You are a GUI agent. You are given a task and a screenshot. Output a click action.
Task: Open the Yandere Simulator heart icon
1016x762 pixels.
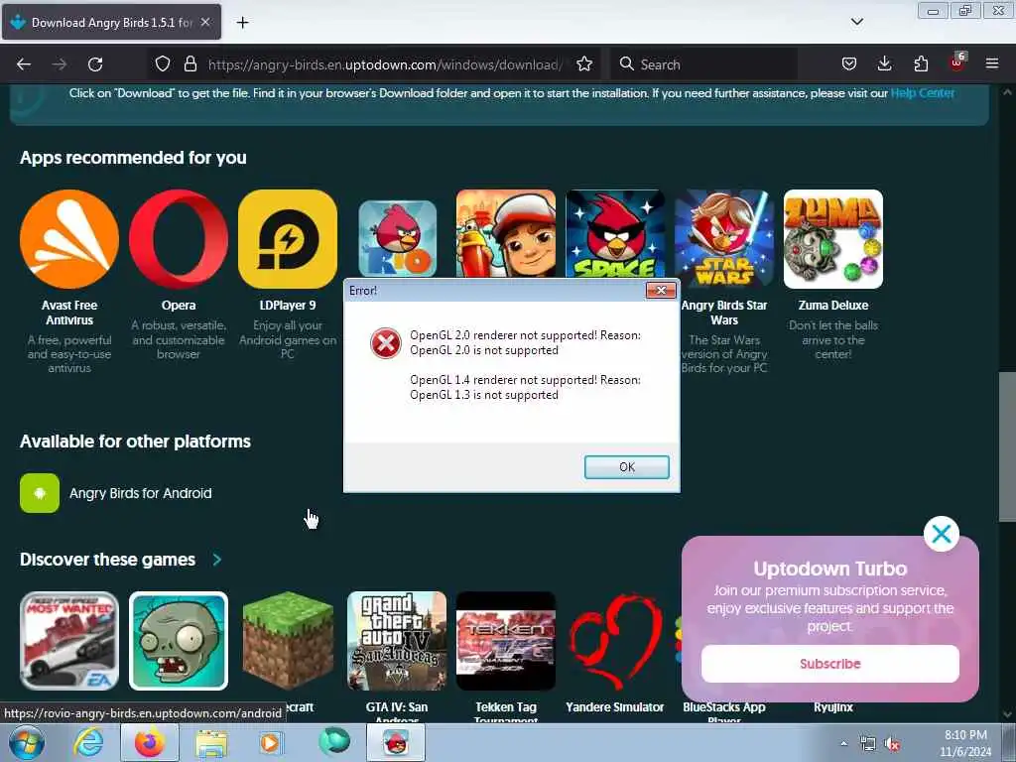click(615, 641)
